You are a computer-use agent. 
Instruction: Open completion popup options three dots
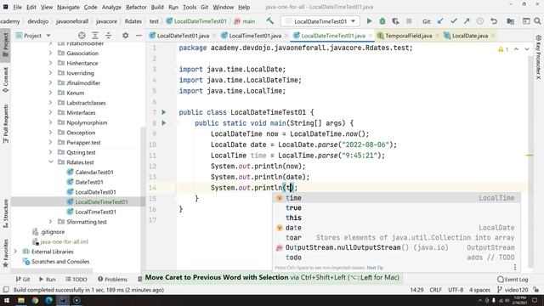click(x=515, y=267)
